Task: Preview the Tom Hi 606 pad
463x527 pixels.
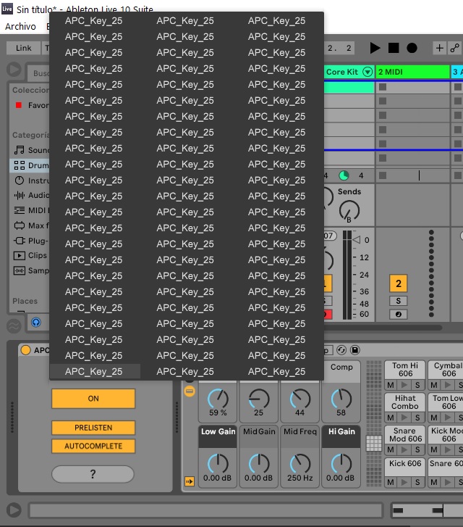Action: coord(404,385)
